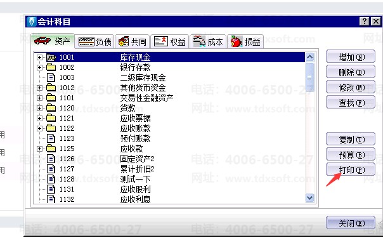Select the 应收款 account name

tap(132, 149)
